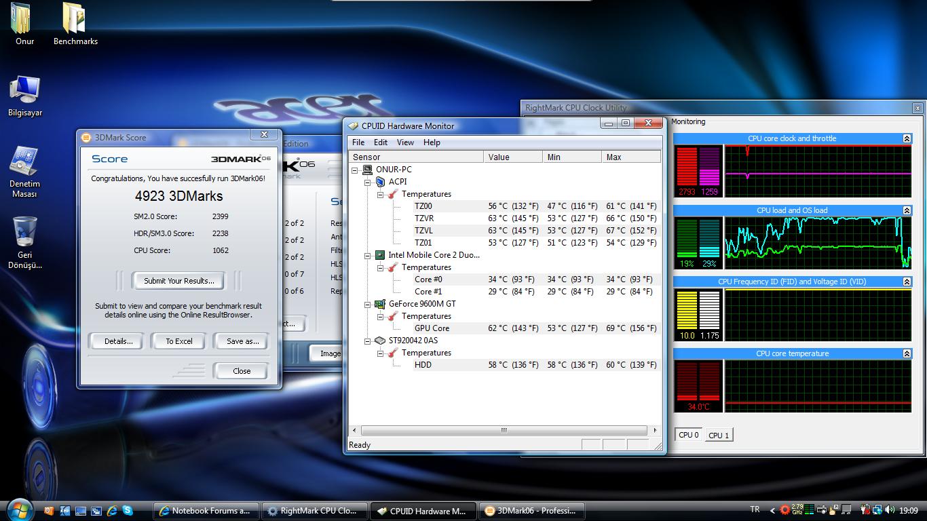Open the Edit menu in Hardware Monitor
This screenshot has height=521, width=927.
pos(381,142)
